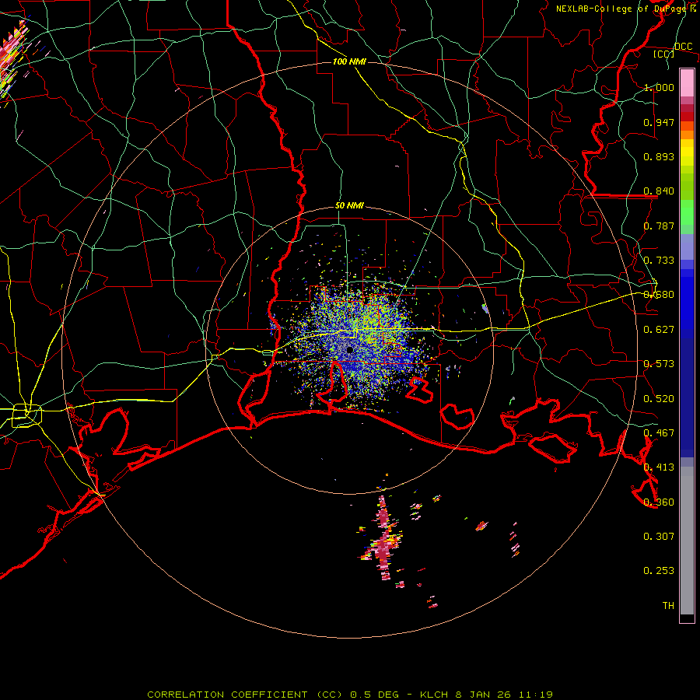The image size is (700, 700).
Task: Click the black radar site dot at center
Action: 349,349
